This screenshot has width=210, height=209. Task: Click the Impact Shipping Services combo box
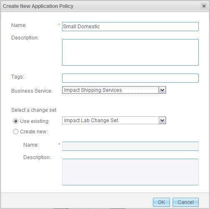tap(114, 90)
